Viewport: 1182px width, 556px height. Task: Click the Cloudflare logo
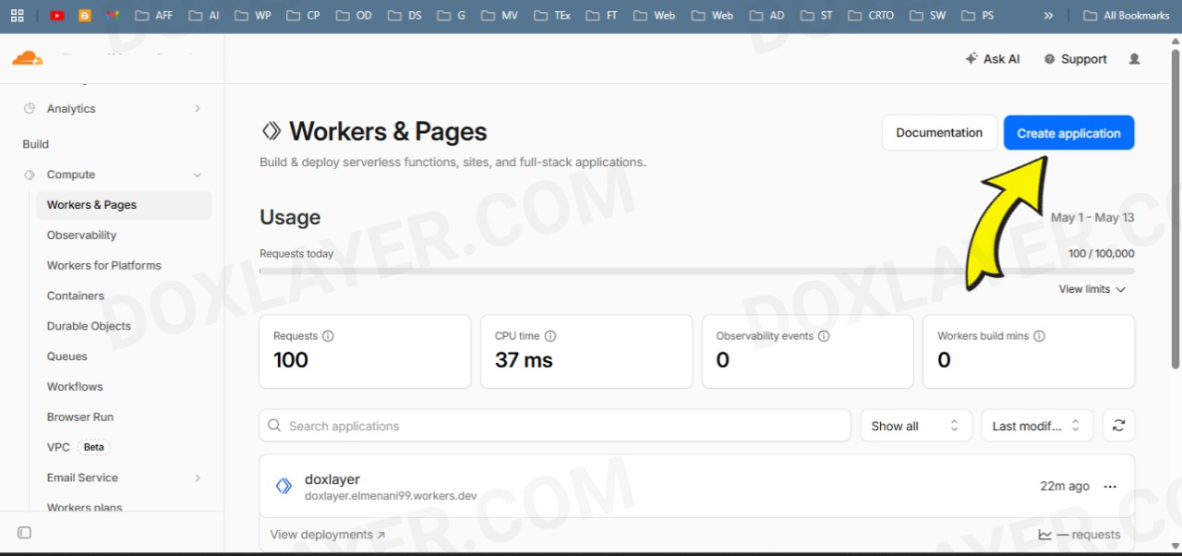(x=28, y=58)
